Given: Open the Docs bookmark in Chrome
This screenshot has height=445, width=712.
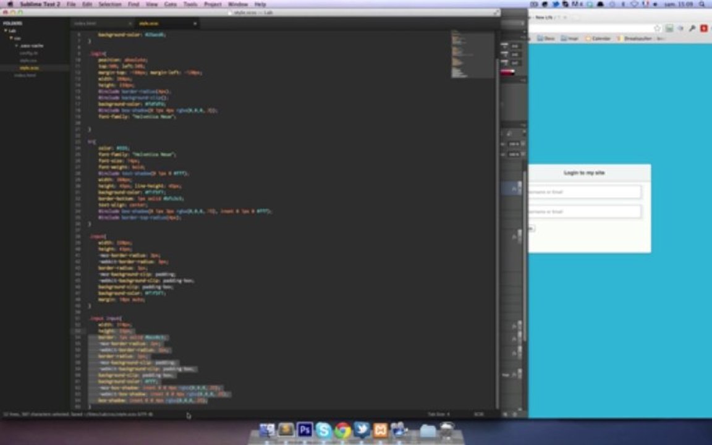Looking at the screenshot, I should coord(546,38).
